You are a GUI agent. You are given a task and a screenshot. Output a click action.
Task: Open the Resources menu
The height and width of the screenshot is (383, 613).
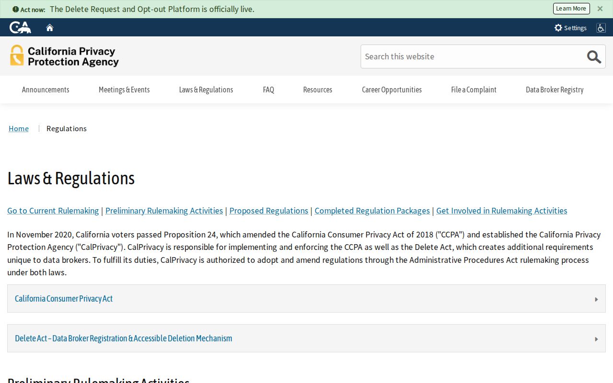click(x=318, y=90)
